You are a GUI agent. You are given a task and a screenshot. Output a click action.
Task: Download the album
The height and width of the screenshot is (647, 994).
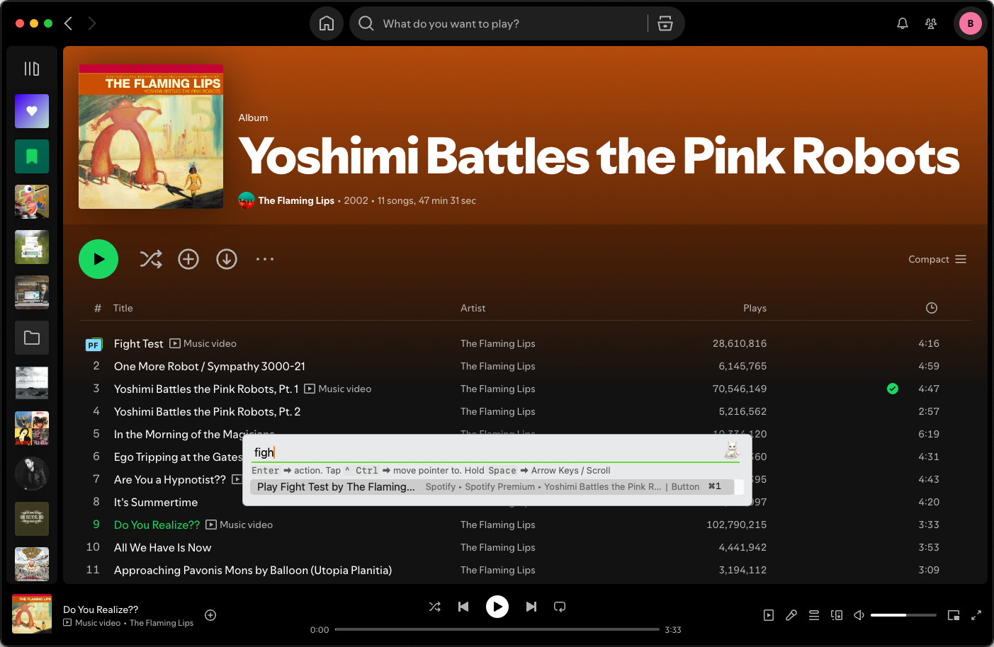pyautogui.click(x=227, y=259)
